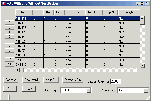Click Top cell of 11N448 row
The width and height of the screenshot is (151, 101).
click(x=38, y=37)
